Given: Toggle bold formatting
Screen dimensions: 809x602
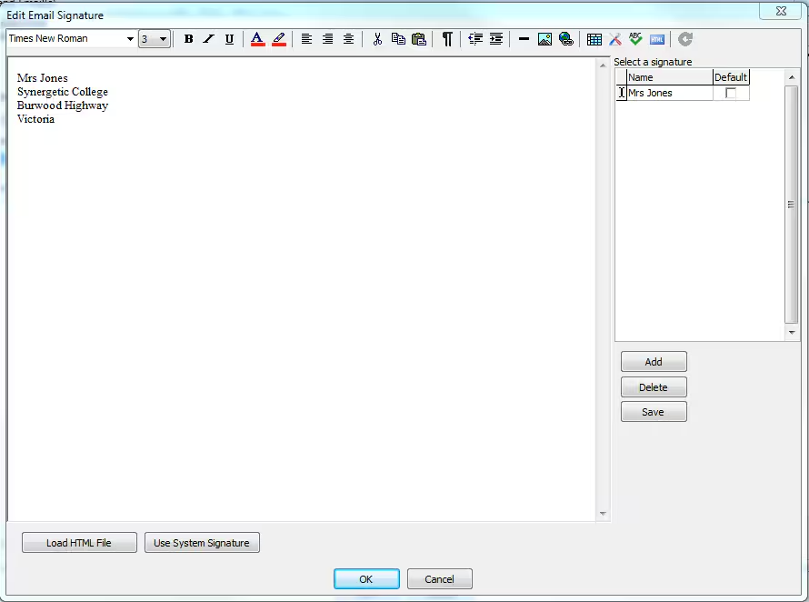Looking at the screenshot, I should [x=188, y=39].
